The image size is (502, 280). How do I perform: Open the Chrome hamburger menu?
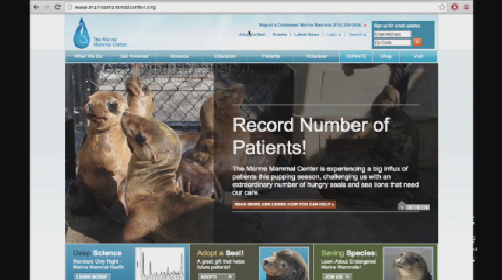tap(466, 7)
